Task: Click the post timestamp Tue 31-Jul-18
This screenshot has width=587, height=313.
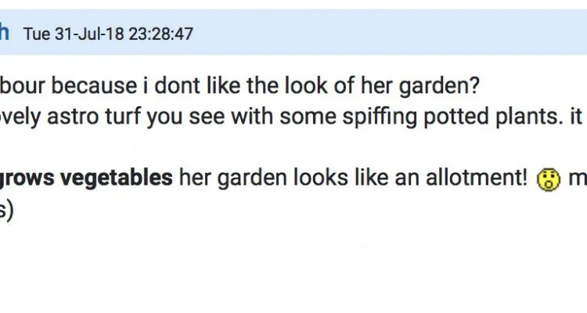Action: [74, 34]
